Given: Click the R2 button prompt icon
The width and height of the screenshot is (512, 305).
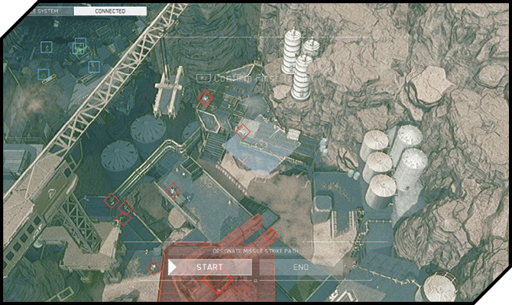Looking at the screenshot, I should (204, 79).
